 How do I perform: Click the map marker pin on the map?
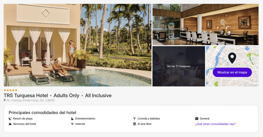[232, 58]
